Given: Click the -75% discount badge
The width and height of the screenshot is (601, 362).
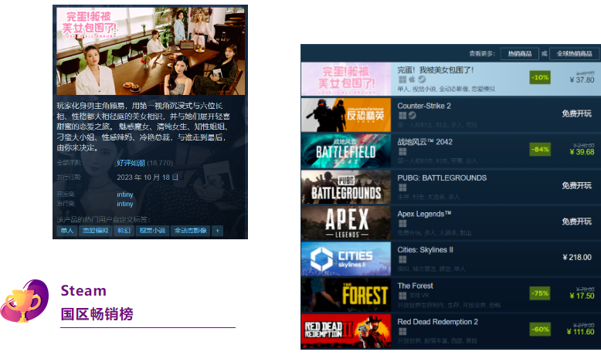Looking at the screenshot, I should 540,293.
